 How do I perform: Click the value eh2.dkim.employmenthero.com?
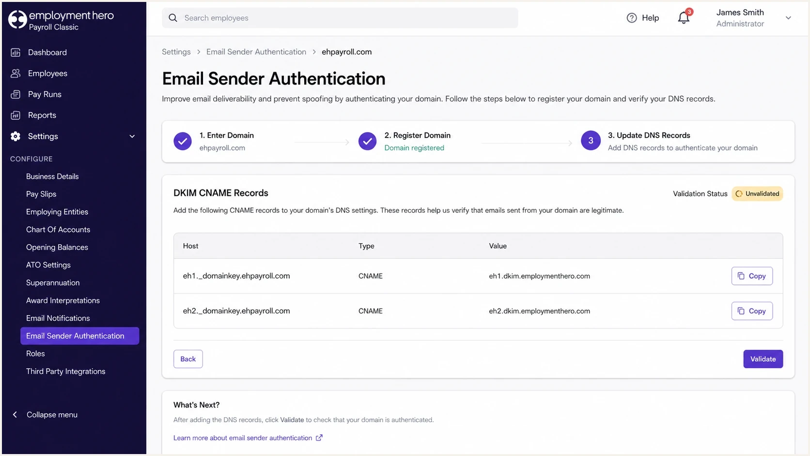(x=539, y=311)
